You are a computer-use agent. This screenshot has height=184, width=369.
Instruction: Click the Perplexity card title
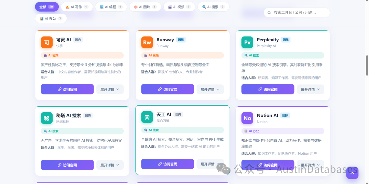(268, 40)
